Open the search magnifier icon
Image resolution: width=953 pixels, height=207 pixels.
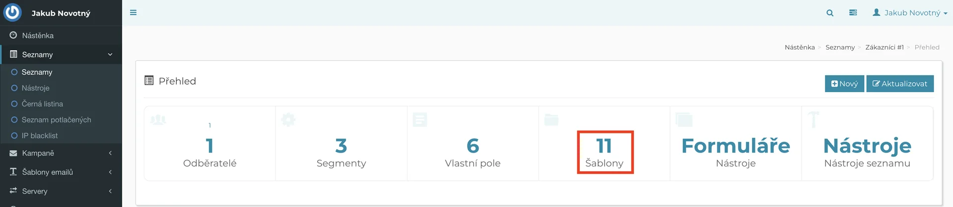click(830, 13)
